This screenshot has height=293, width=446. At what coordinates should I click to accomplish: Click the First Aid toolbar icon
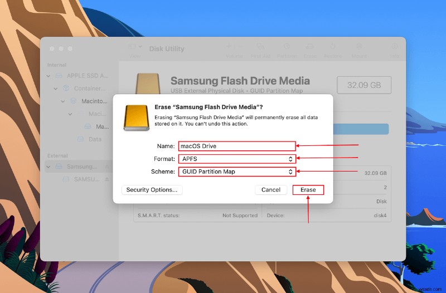click(260, 46)
